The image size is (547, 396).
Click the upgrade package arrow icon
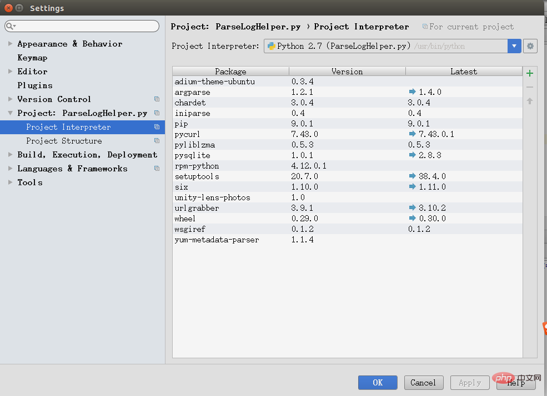coord(530,101)
